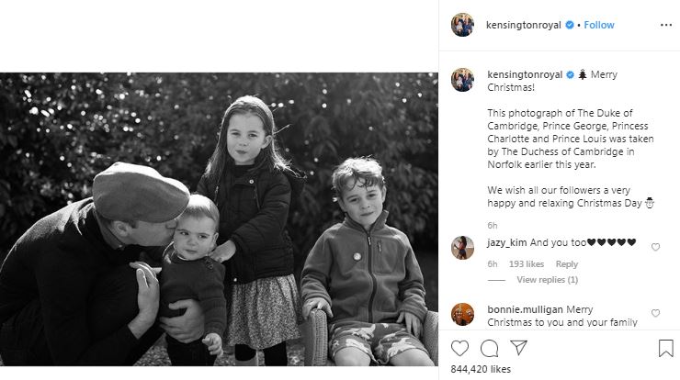Screen dimensions: 680x380
Task: View 193 likes on jazy_kim's comment
Action: pos(527,264)
